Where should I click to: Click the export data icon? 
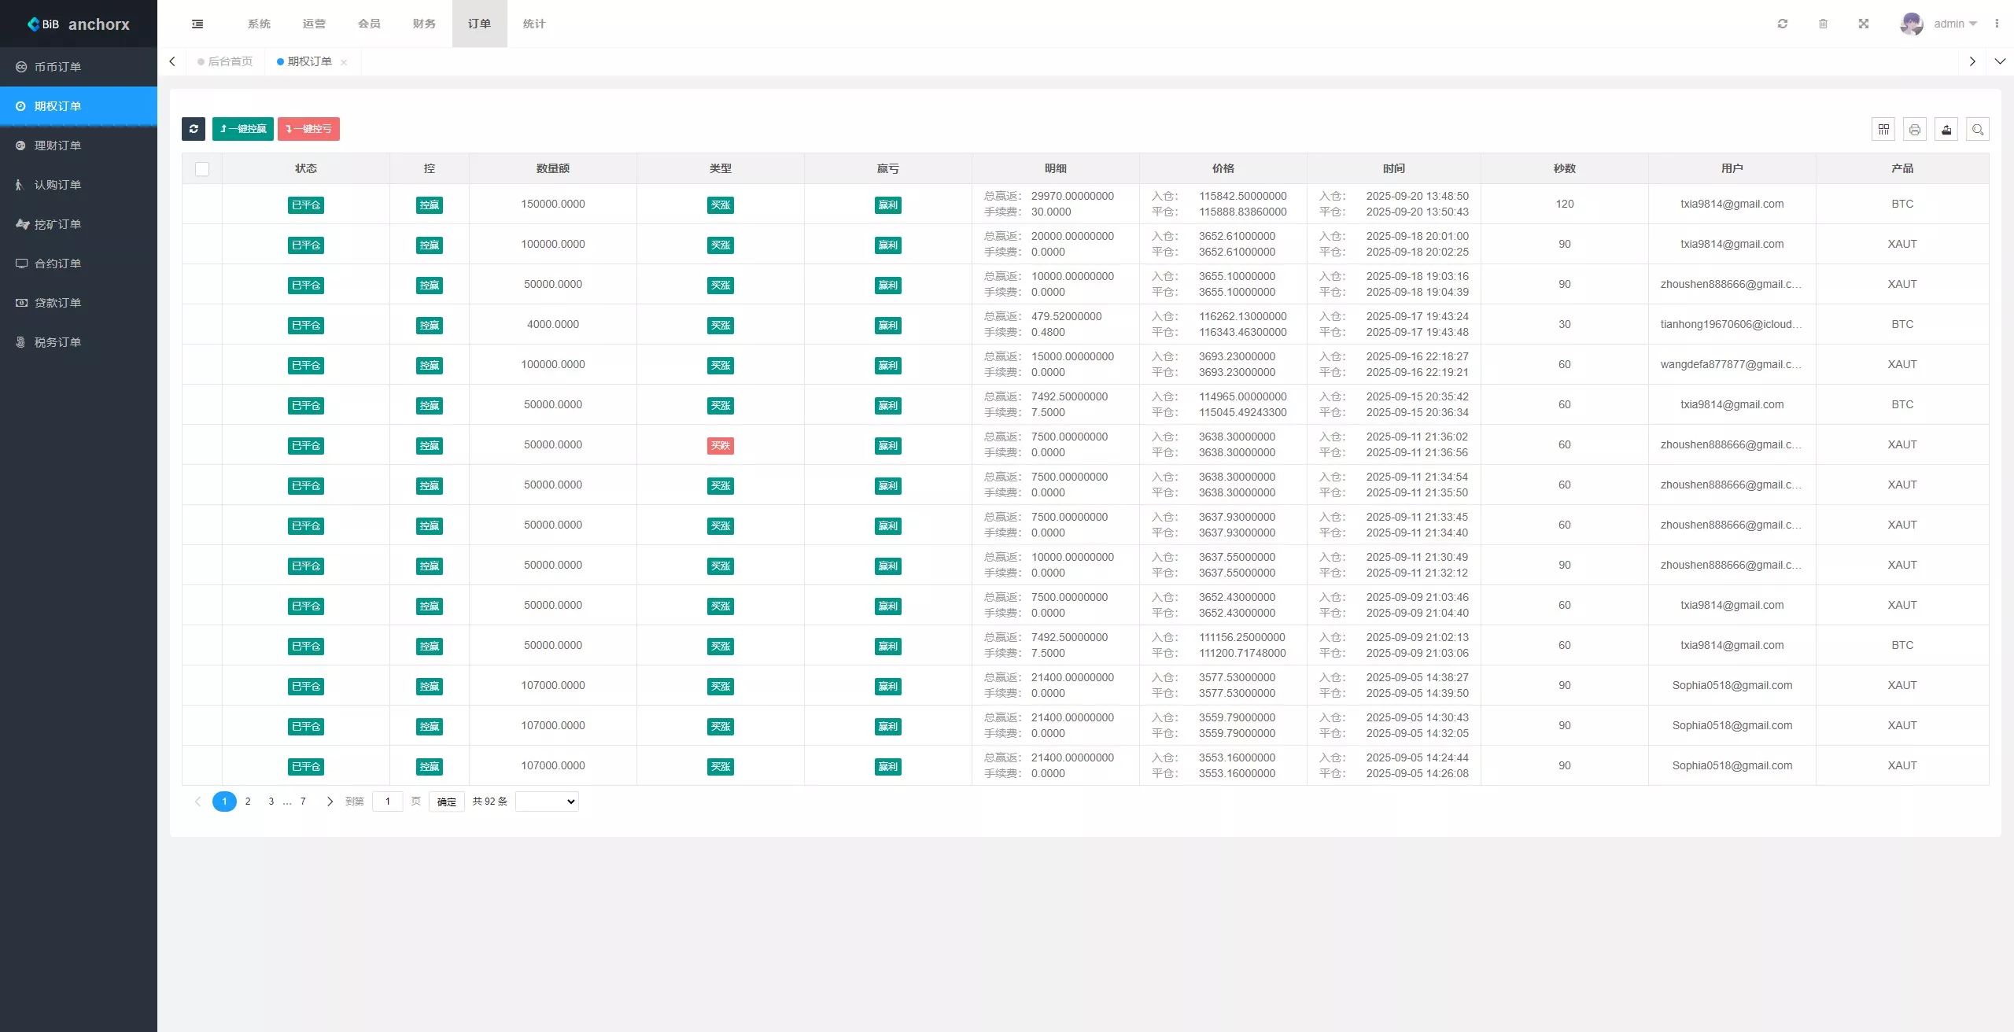pos(1946,129)
